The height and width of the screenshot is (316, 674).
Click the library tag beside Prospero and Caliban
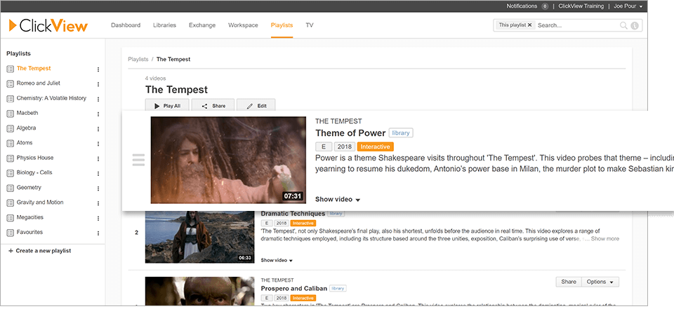[x=338, y=289]
